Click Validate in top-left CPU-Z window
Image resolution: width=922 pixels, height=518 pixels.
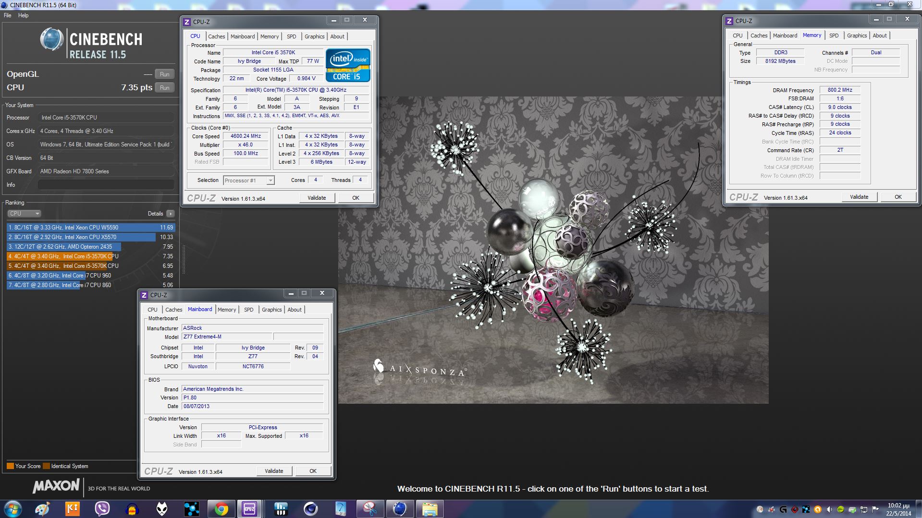click(x=317, y=198)
